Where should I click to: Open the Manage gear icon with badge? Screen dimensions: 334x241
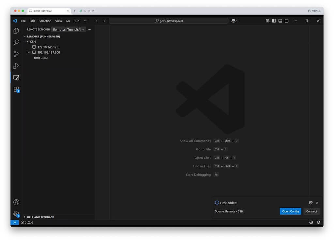point(16,214)
